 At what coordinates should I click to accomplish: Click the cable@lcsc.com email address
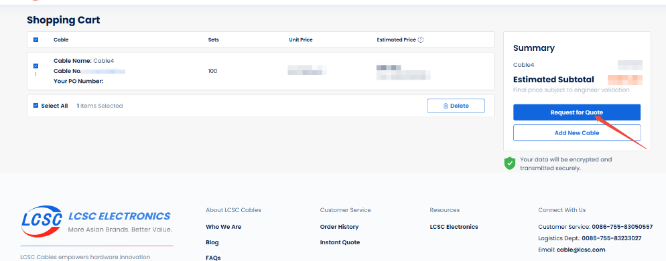click(581, 250)
